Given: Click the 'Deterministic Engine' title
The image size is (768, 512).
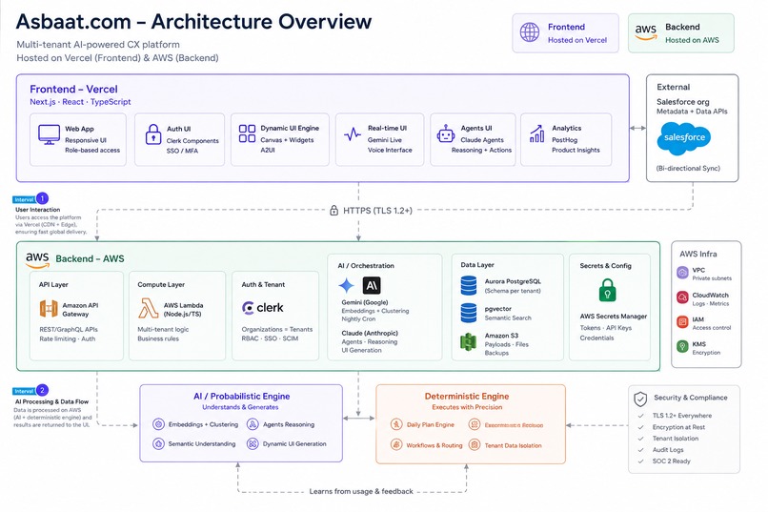Looking at the screenshot, I should [x=467, y=397].
